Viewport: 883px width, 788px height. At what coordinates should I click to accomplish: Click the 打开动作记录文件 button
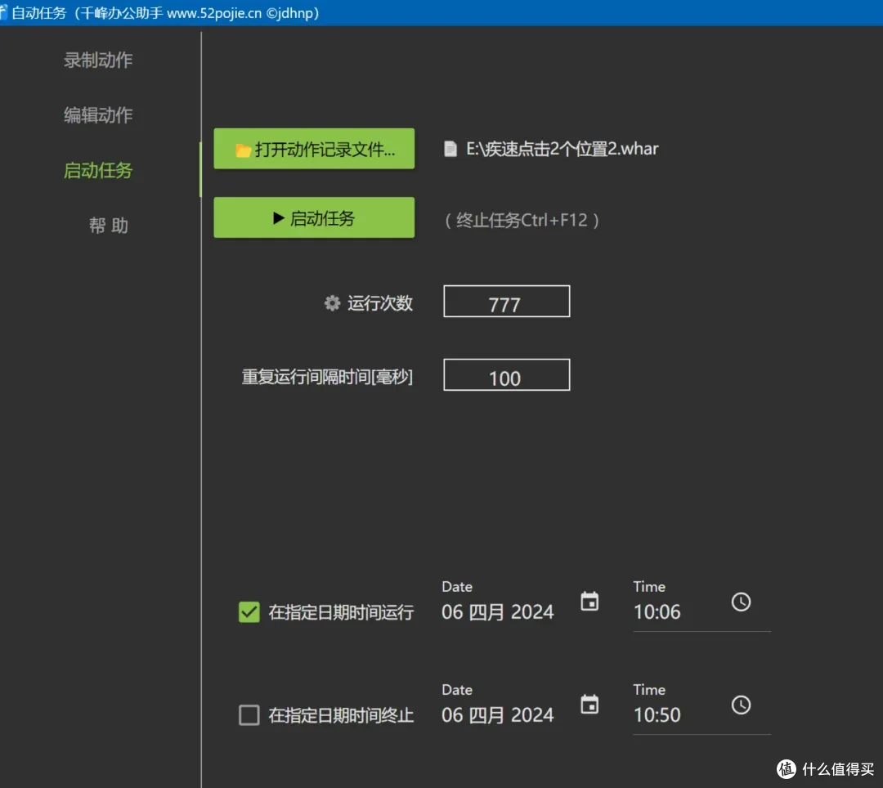point(314,149)
